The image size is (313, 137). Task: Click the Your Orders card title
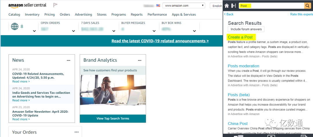click(24, 132)
